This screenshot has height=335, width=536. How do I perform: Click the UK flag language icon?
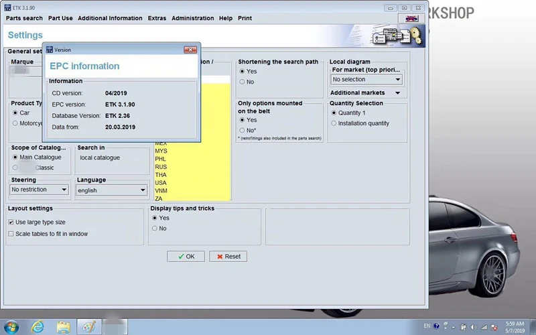411,19
